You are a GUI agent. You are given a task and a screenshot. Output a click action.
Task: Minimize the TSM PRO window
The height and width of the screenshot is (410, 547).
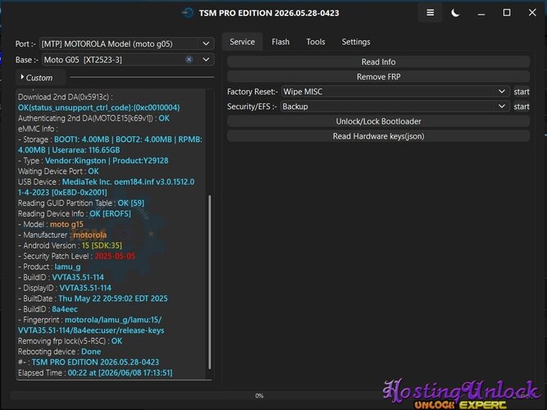tap(481, 14)
